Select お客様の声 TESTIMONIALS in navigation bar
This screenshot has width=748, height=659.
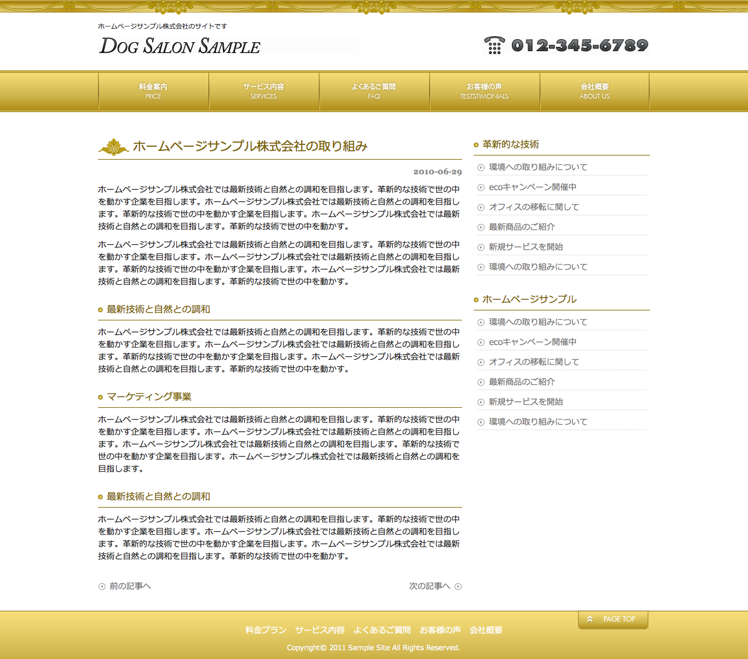484,91
